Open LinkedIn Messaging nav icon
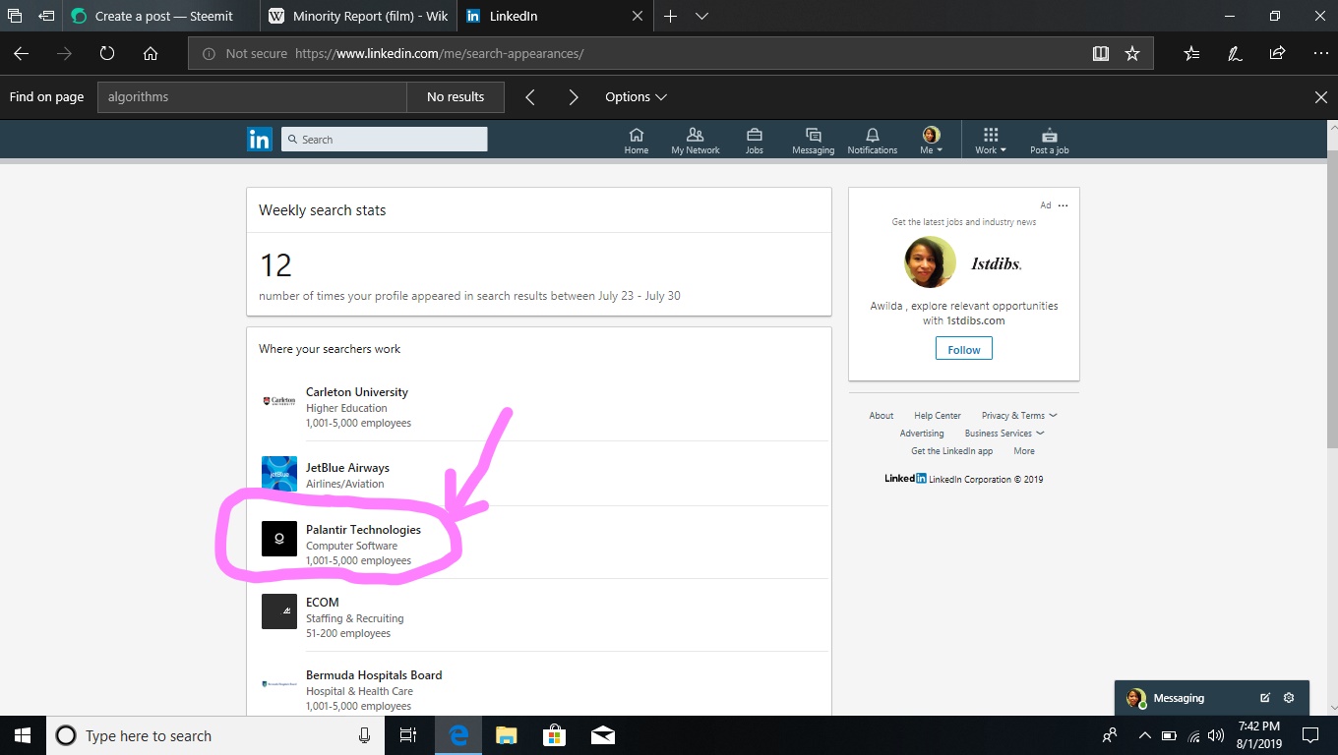This screenshot has height=755, width=1338. pyautogui.click(x=813, y=141)
